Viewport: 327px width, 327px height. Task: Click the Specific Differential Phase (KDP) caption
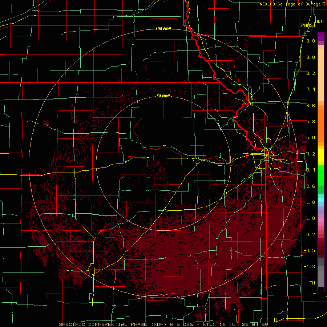pos(113,324)
